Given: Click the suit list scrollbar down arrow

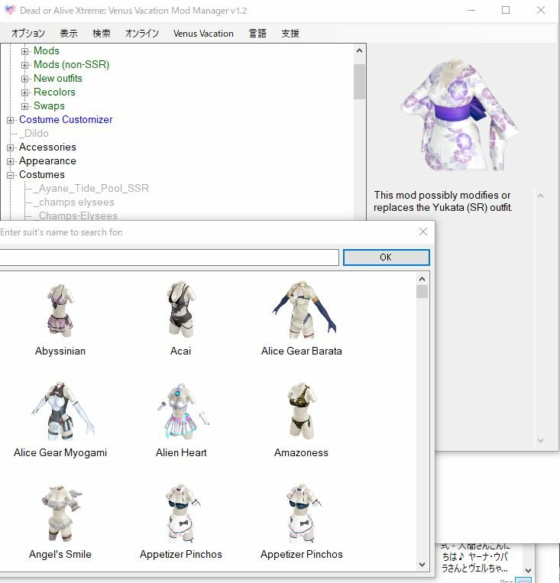Looking at the screenshot, I should 422,565.
